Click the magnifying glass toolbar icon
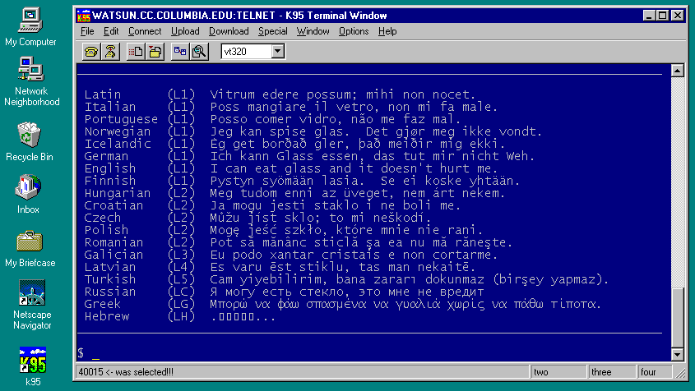 [x=199, y=52]
